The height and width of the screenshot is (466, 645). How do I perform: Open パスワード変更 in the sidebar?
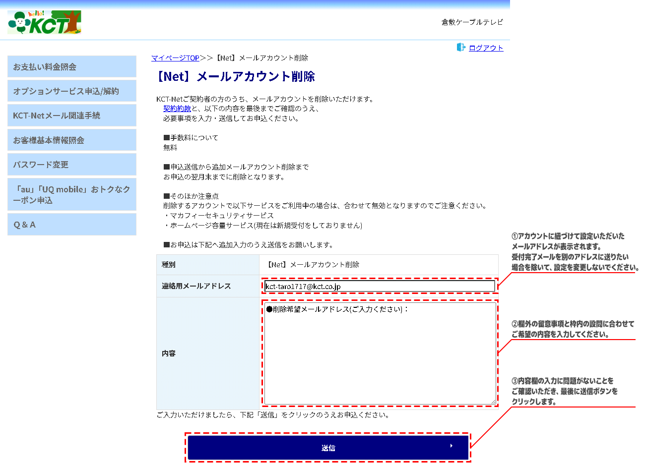pyautogui.click(x=72, y=165)
